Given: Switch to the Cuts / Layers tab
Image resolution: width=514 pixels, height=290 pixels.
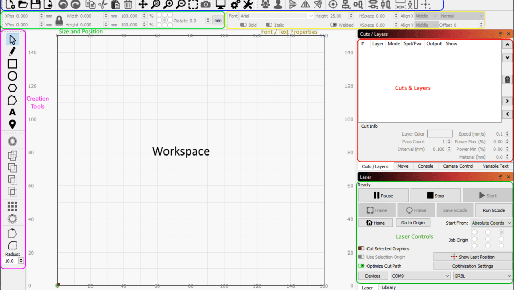Looking at the screenshot, I should click(x=375, y=166).
